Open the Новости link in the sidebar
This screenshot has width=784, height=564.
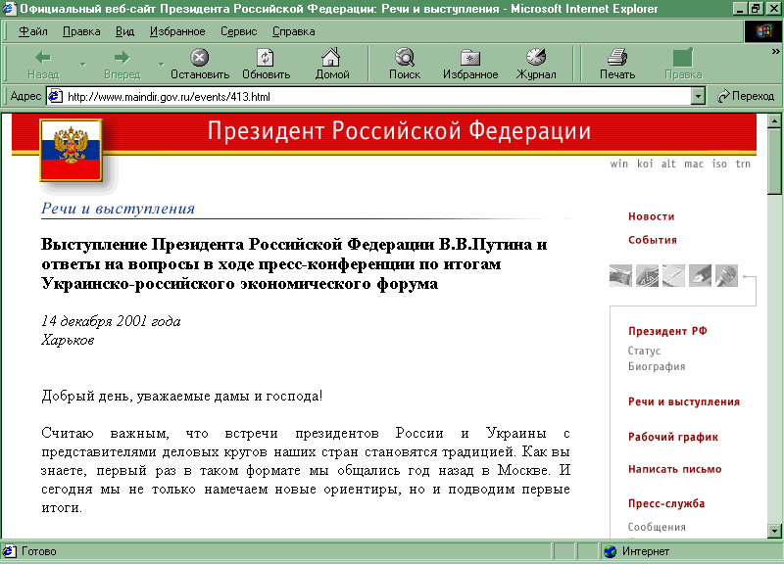coord(651,216)
